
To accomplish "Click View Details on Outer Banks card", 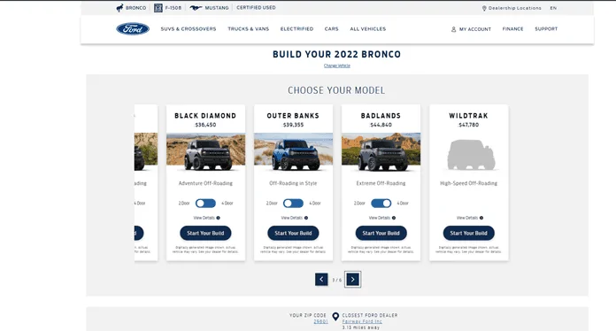I will tap(291, 218).
